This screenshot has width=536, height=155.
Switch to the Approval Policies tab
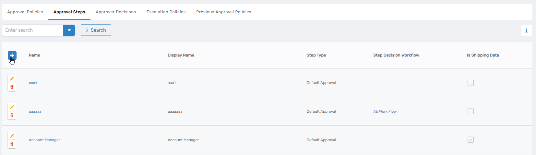pos(25,12)
